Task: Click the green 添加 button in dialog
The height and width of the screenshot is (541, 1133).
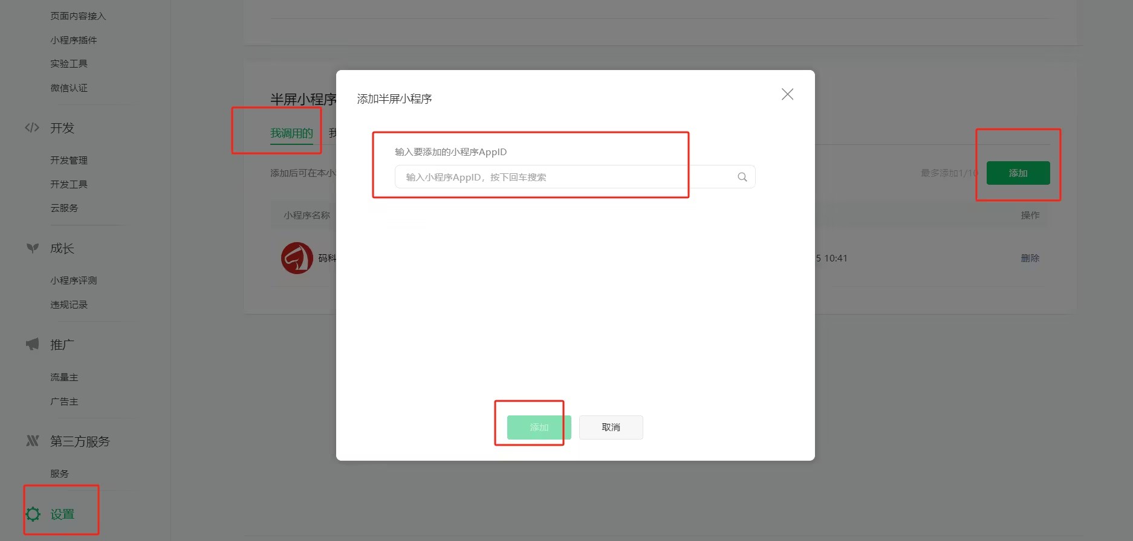Action: [x=539, y=427]
